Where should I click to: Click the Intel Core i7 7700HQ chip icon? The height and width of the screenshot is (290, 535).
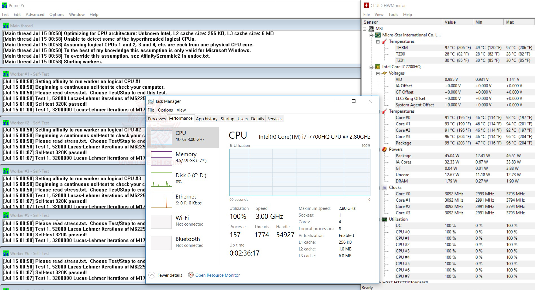(378, 67)
